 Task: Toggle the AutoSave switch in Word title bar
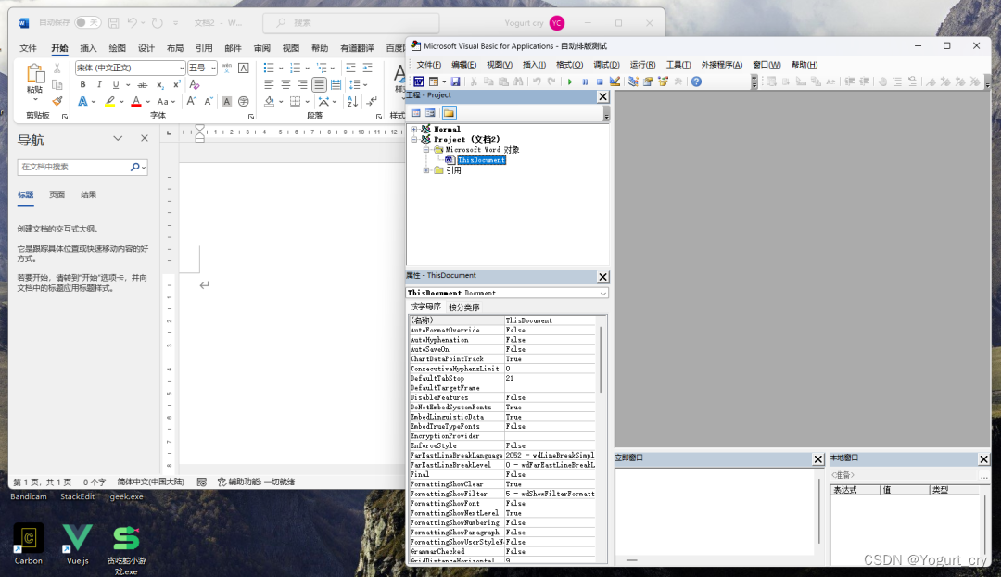87,22
